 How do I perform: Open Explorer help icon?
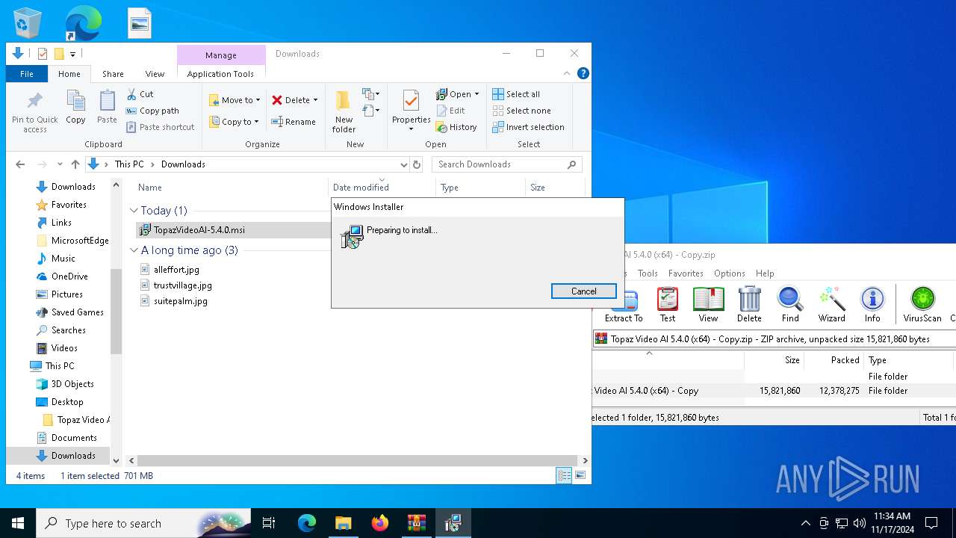pyautogui.click(x=583, y=73)
